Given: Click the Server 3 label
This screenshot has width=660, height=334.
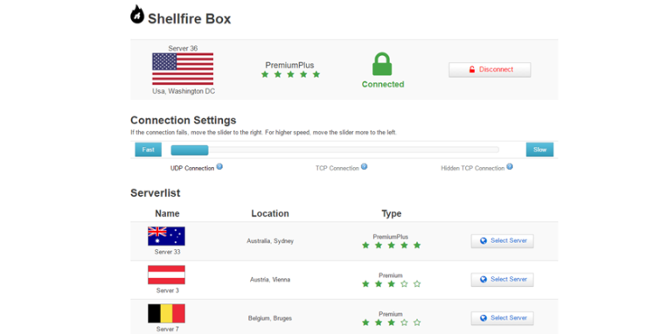Looking at the screenshot, I should (168, 290).
